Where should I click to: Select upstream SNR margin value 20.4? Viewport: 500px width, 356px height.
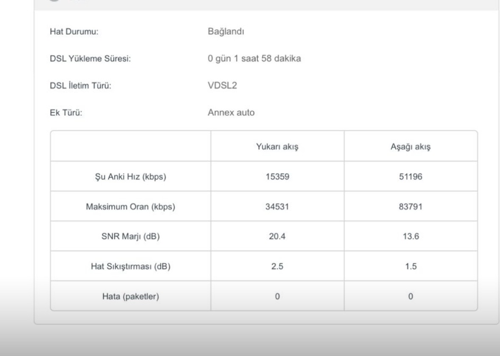(x=277, y=237)
